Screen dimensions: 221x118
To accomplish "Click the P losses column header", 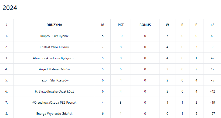I will [196, 25].
